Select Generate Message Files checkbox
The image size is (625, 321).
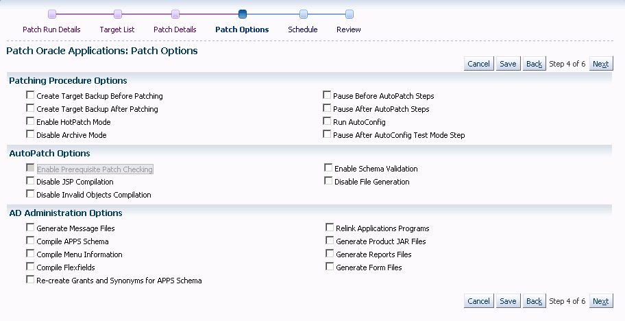pos(30,227)
